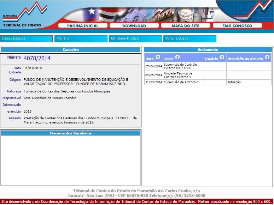Click the Origem value FUNDEB de Maranhãozinho
The height and width of the screenshot is (205, 274).
(x=76, y=82)
